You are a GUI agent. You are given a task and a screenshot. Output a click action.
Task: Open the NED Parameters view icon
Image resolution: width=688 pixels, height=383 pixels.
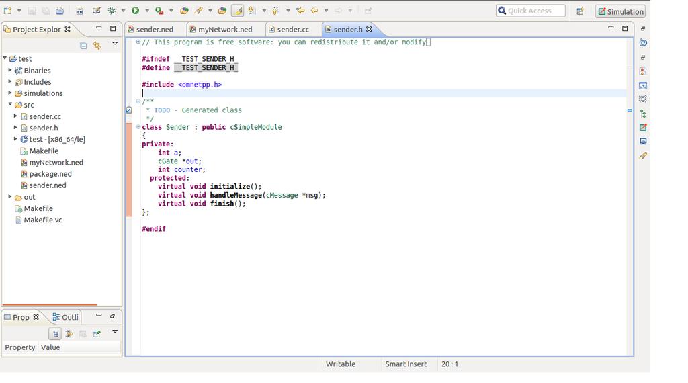point(643,99)
